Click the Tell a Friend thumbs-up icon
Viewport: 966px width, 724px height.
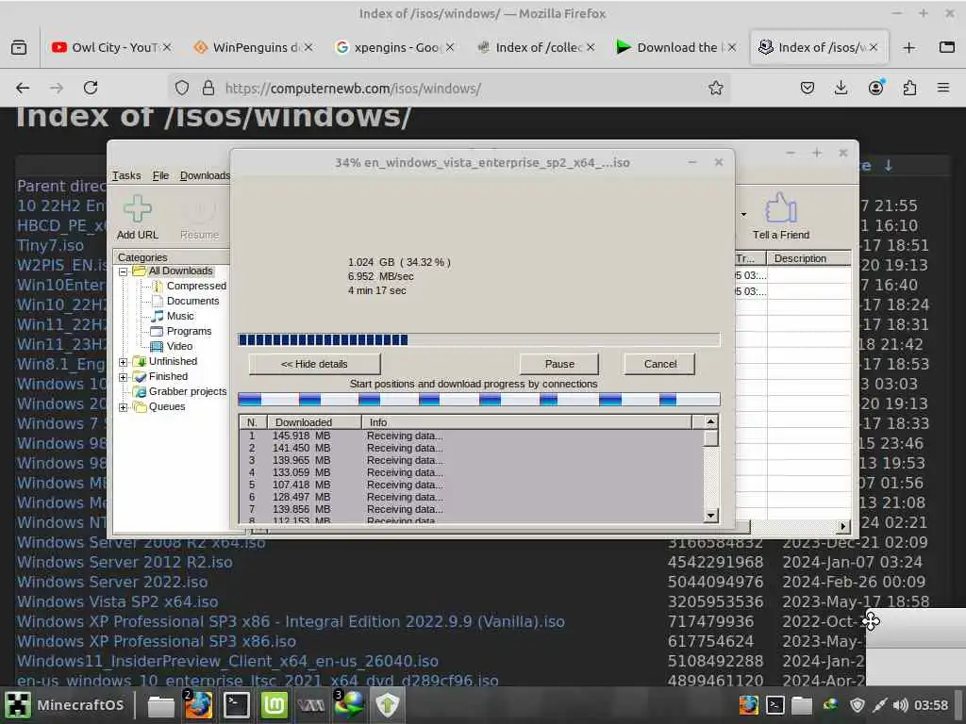[780, 207]
